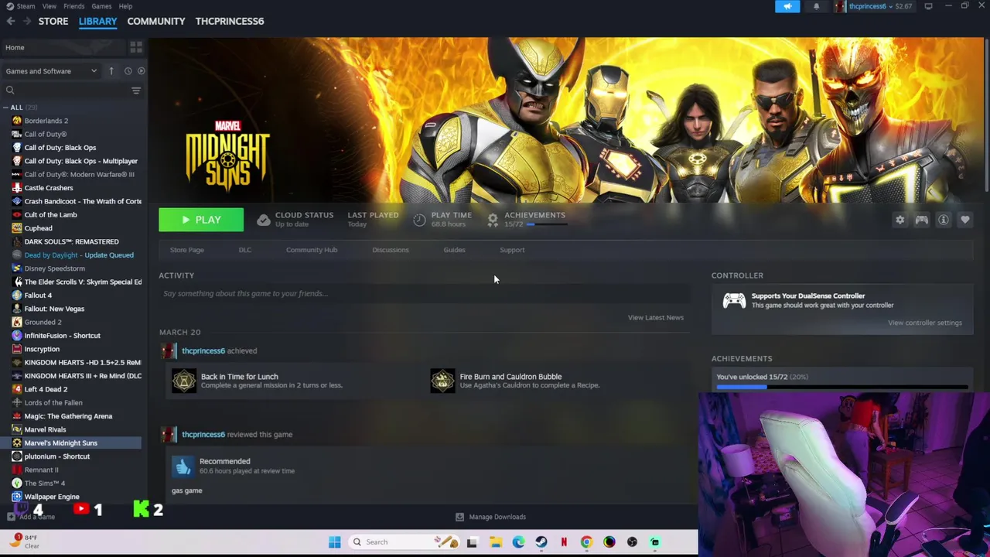Open the Guides link
Screen dimensions: 990x557
pyautogui.click(x=454, y=250)
